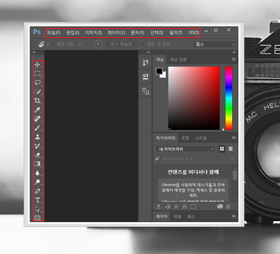
Task: Select the Eyedropper tool
Action: pyautogui.click(x=37, y=109)
